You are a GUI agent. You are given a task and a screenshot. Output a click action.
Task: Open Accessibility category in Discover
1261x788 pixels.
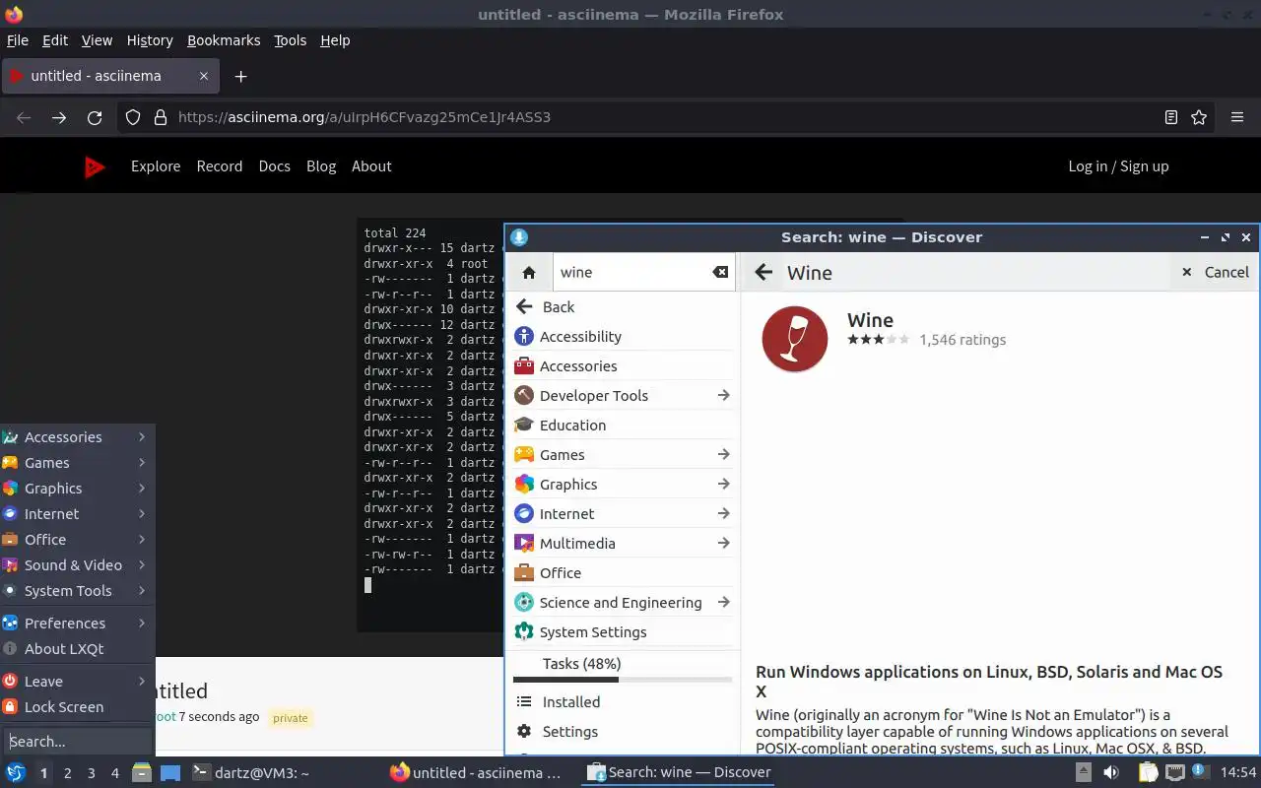pos(623,336)
